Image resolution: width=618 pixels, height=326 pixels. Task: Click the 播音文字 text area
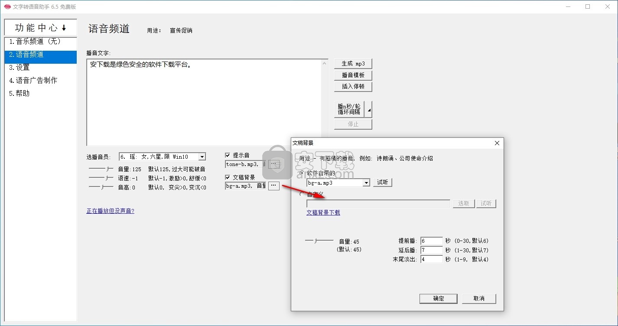click(x=204, y=102)
